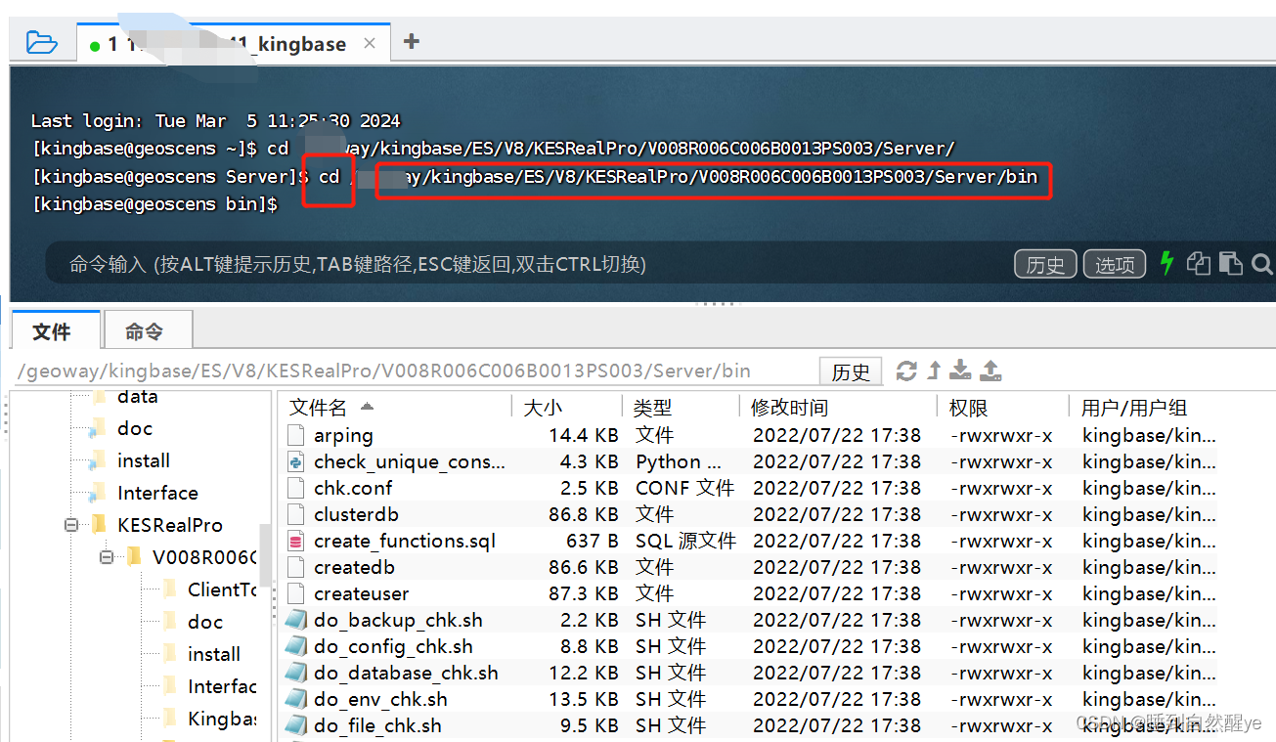This screenshot has height=742, width=1276.
Task: Click the green lightning connection icon
Action: pyautogui.click(x=1166, y=263)
